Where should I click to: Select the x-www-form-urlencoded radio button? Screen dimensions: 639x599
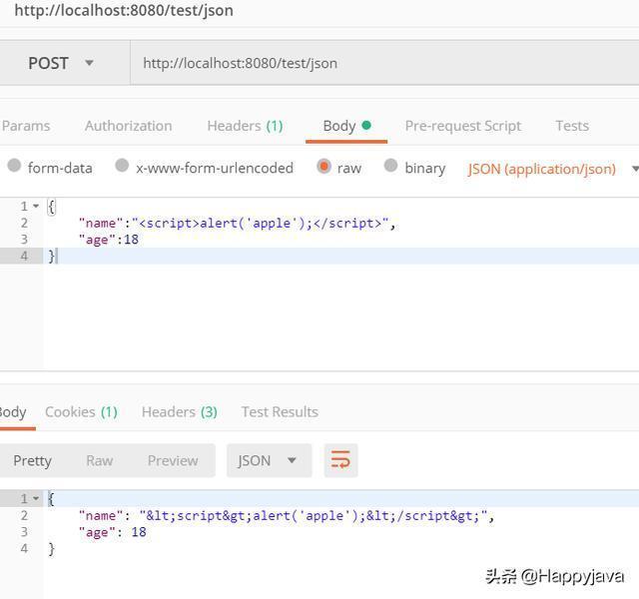point(122,166)
